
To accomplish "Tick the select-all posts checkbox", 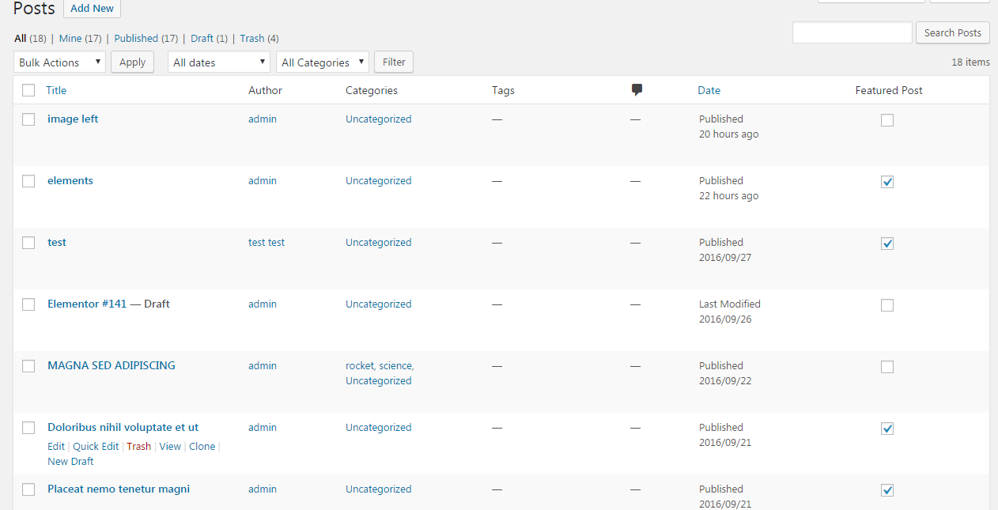I will (x=28, y=90).
